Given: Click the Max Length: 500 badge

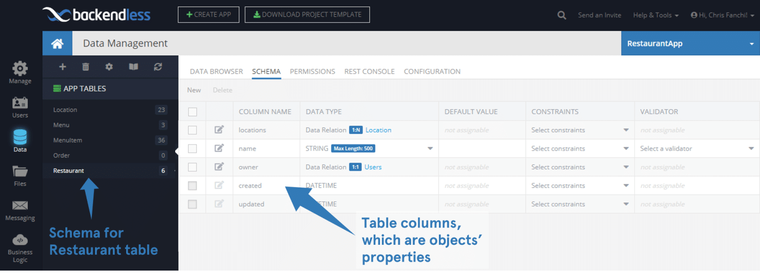Looking at the screenshot, I should 353,148.
